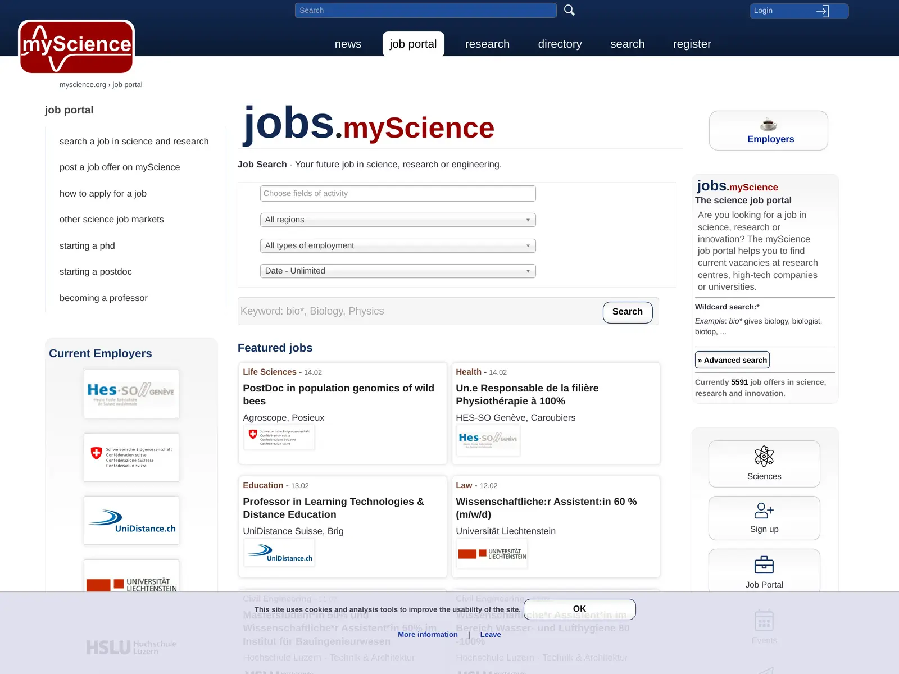This screenshot has width=899, height=674.
Task: Open the search nav item
Action: pyautogui.click(x=627, y=44)
